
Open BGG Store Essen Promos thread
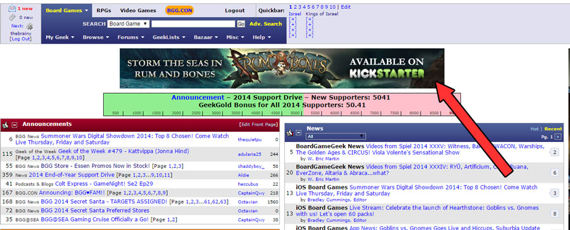(95, 166)
